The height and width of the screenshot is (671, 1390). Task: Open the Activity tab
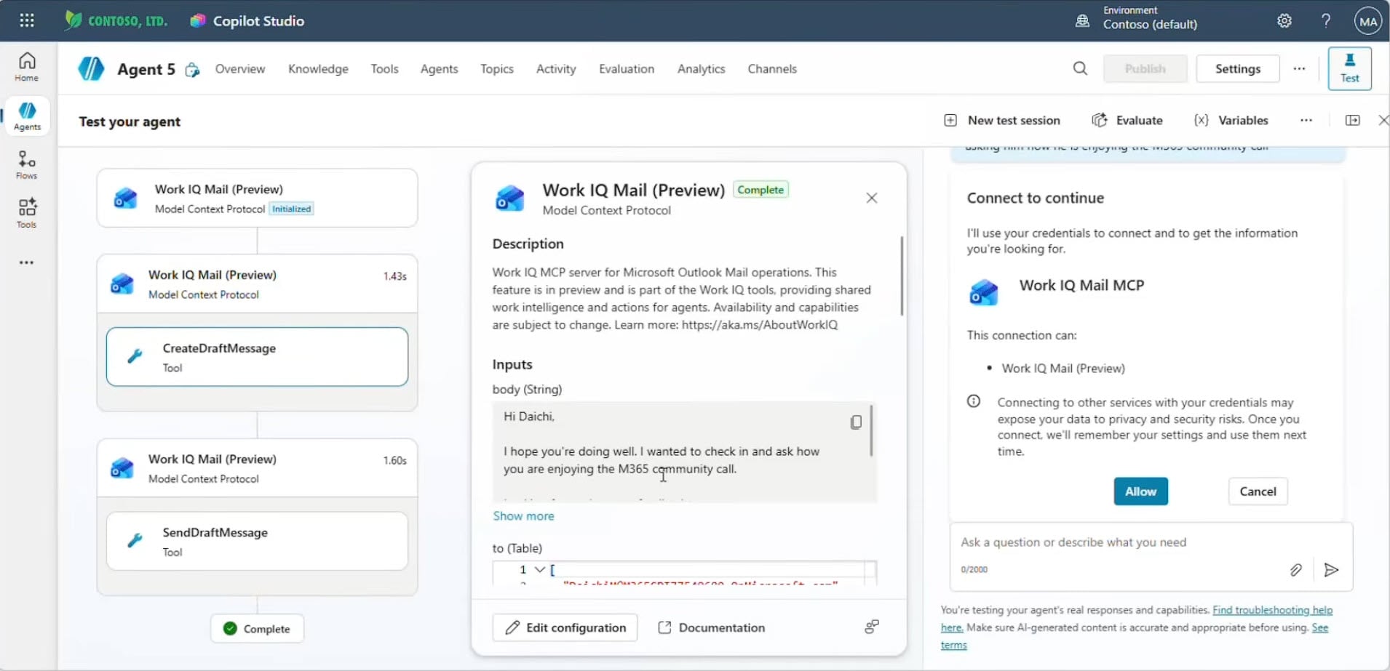click(556, 68)
